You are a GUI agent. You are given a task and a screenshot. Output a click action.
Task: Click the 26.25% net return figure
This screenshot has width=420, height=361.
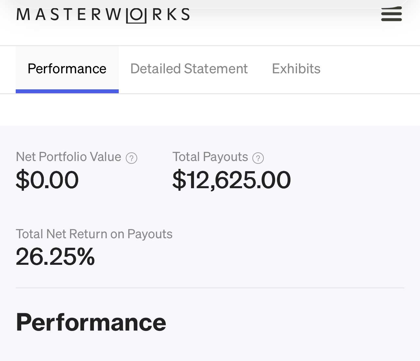point(55,257)
